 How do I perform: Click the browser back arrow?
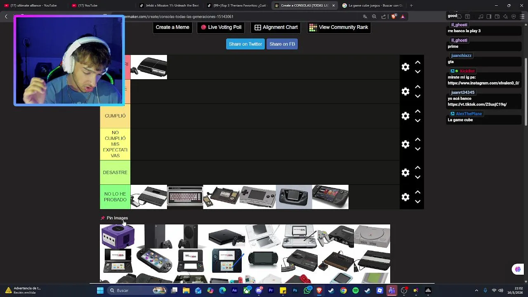(6, 16)
